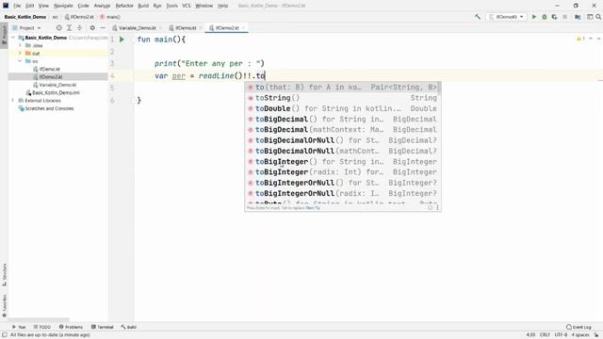Collapse the src folder
The height and width of the screenshot is (339, 603).
point(20,61)
